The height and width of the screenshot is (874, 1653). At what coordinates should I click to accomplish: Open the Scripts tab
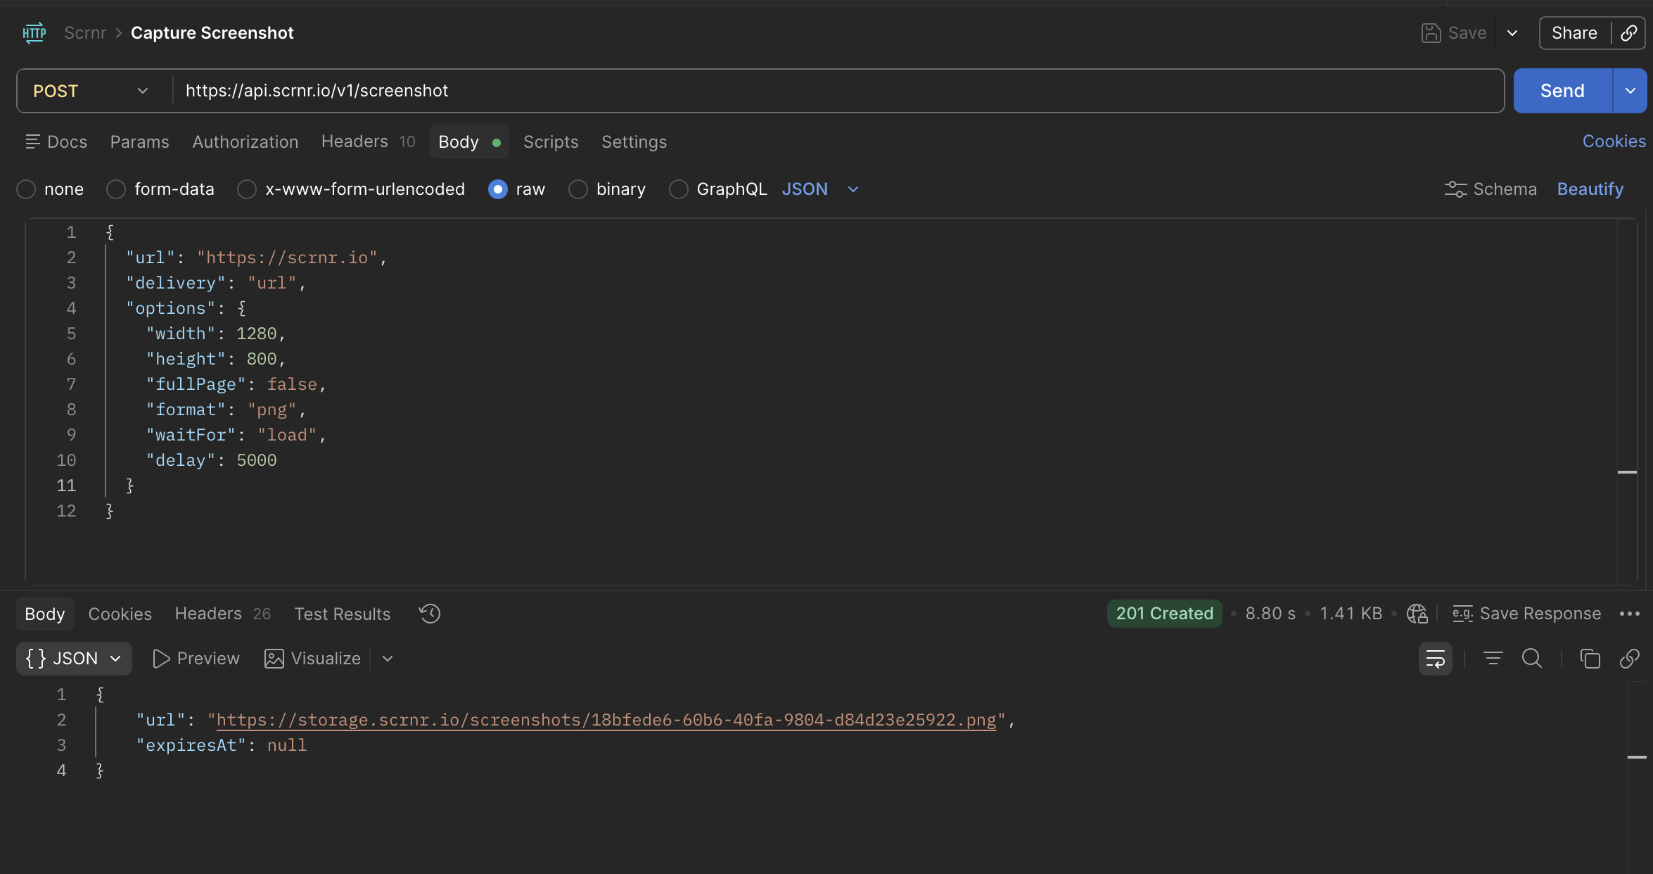pyautogui.click(x=551, y=142)
